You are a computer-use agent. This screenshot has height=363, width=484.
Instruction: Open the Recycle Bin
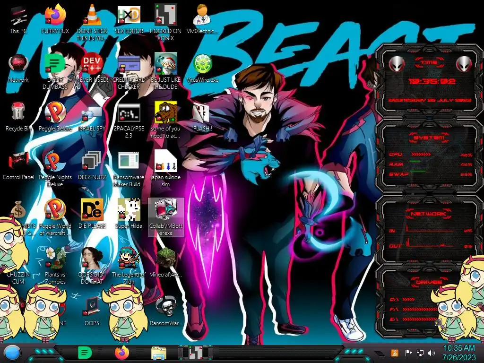tap(18, 117)
